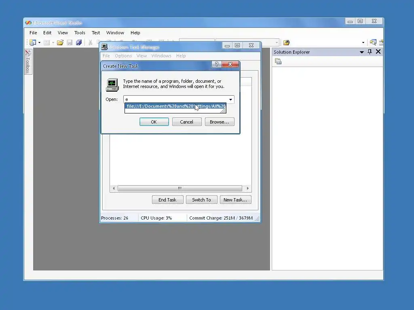Open the Edit menu in Visual Studio
The height and width of the screenshot is (310, 414).
[x=47, y=33]
